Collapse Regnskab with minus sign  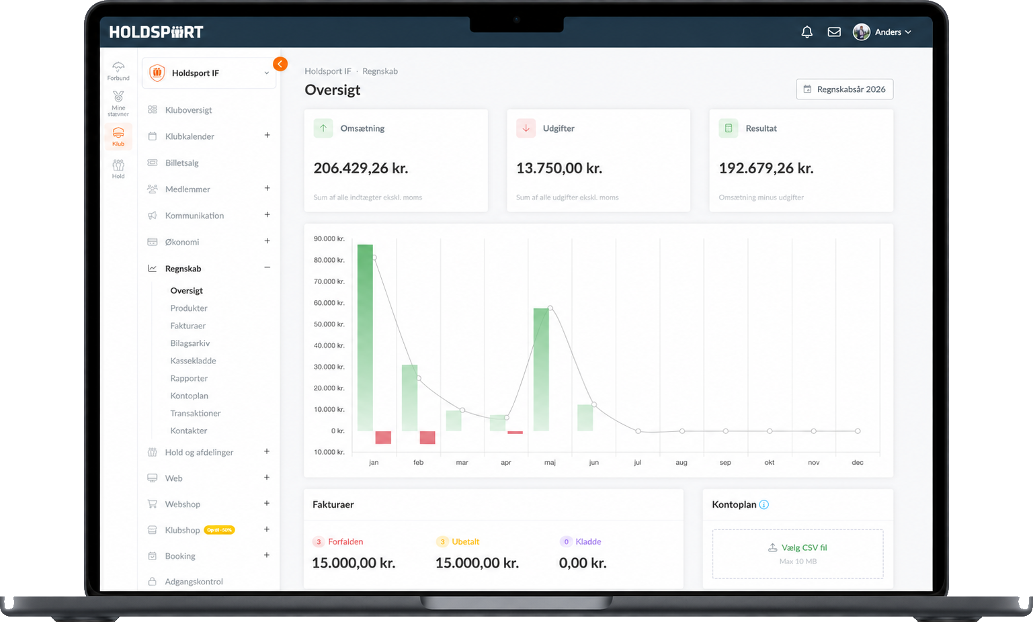pyautogui.click(x=267, y=267)
